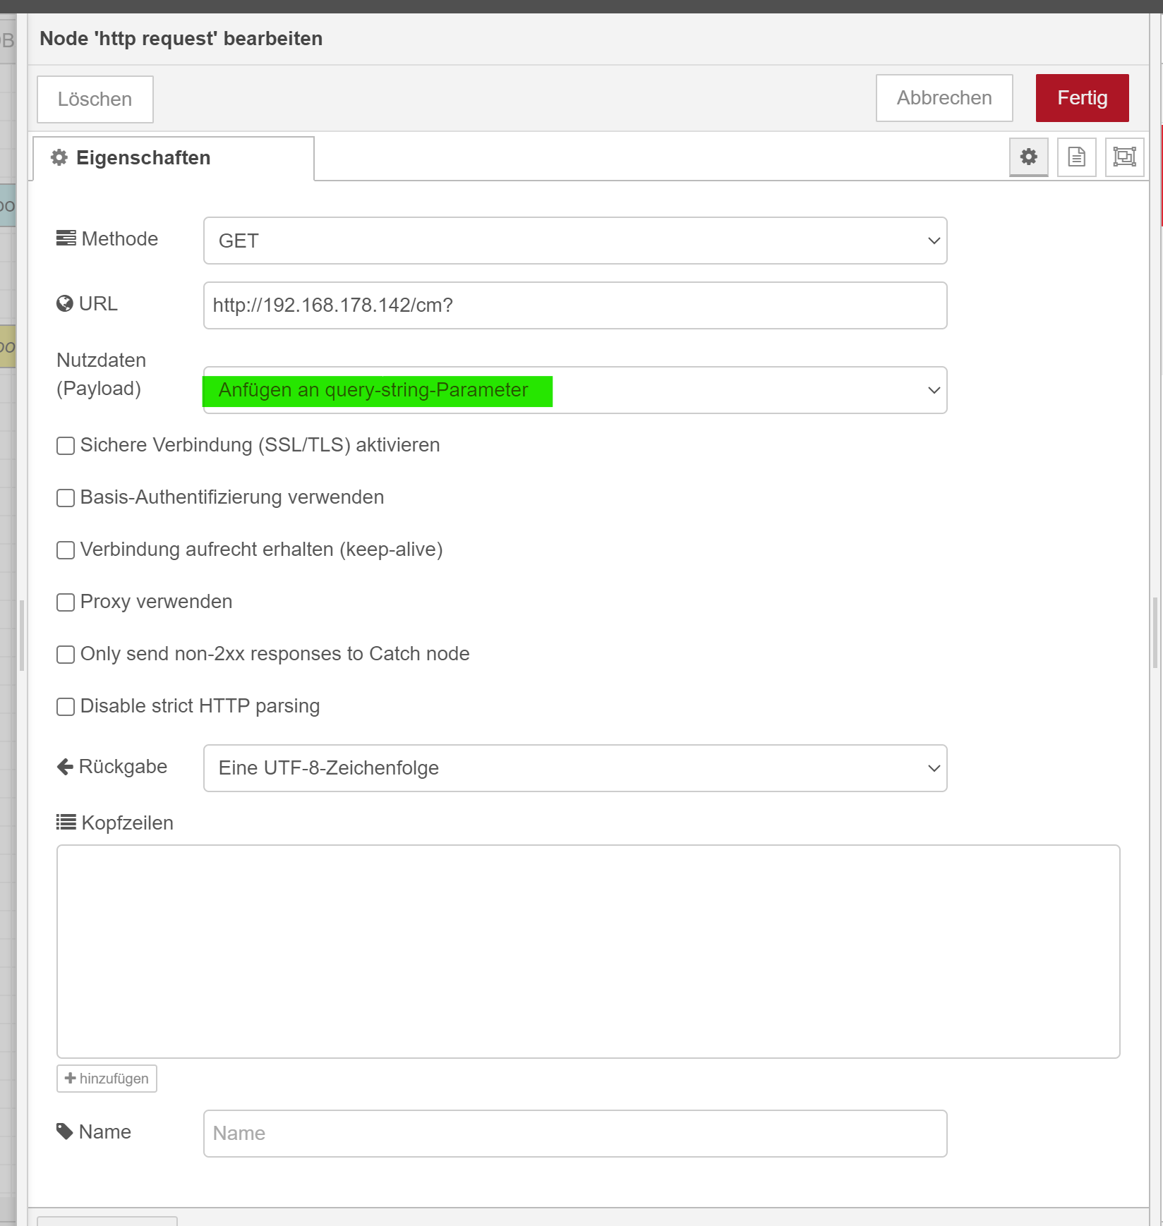Toggle Disable strict HTTP parsing
The height and width of the screenshot is (1226, 1163).
pyautogui.click(x=66, y=707)
